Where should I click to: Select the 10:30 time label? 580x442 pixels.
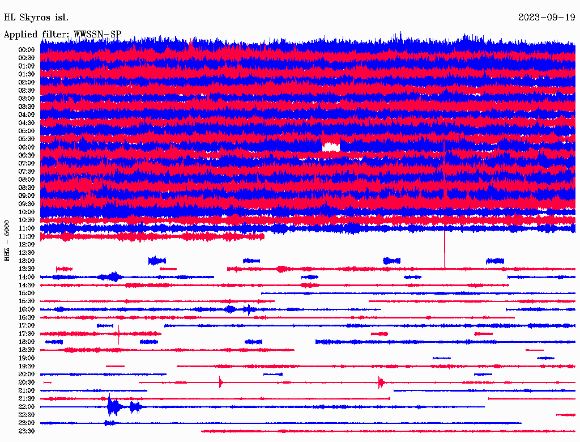tap(27, 220)
